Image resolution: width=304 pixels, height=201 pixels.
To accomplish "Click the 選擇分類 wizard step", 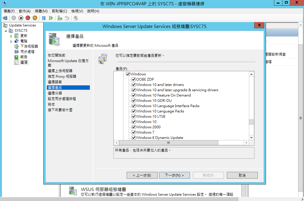I will point(55,93).
